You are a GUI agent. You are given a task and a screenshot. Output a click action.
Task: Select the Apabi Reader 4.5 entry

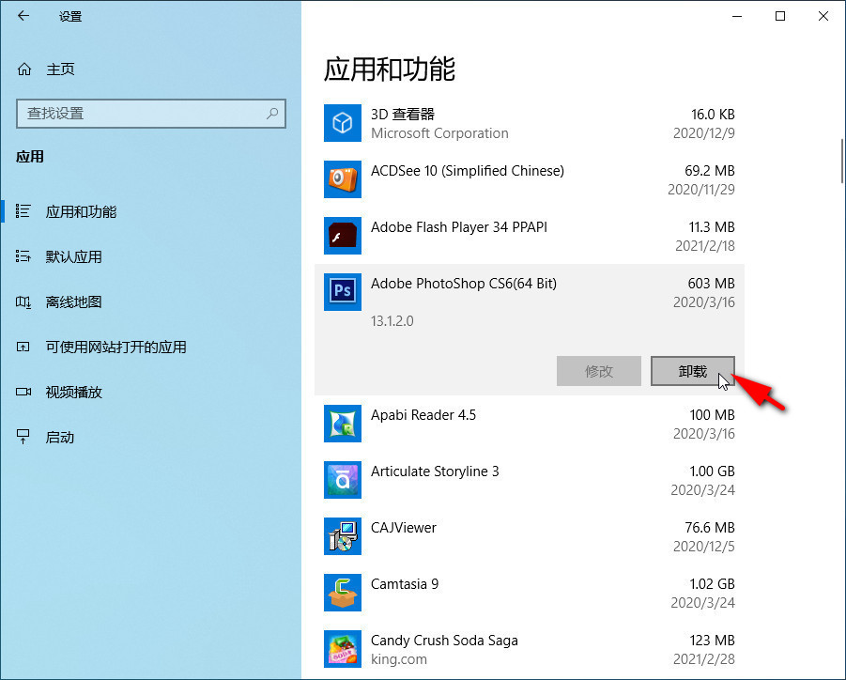click(x=423, y=415)
